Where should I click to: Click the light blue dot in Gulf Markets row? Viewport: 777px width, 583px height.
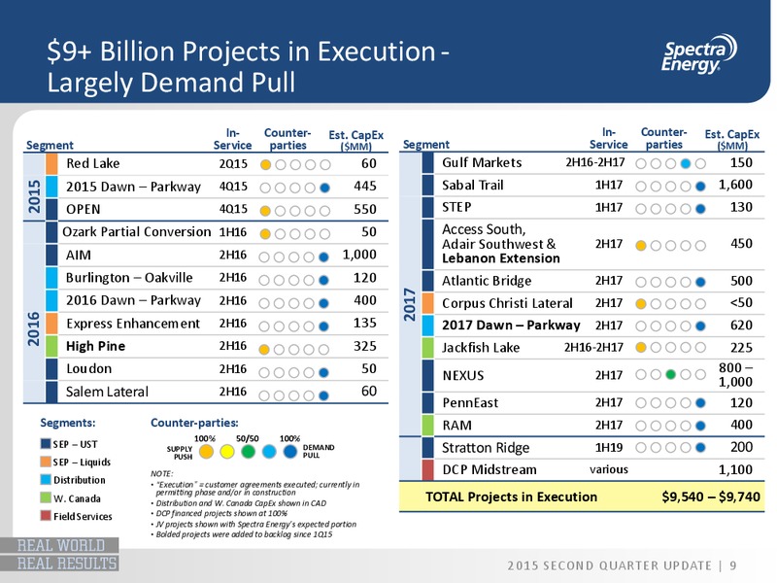tap(686, 163)
